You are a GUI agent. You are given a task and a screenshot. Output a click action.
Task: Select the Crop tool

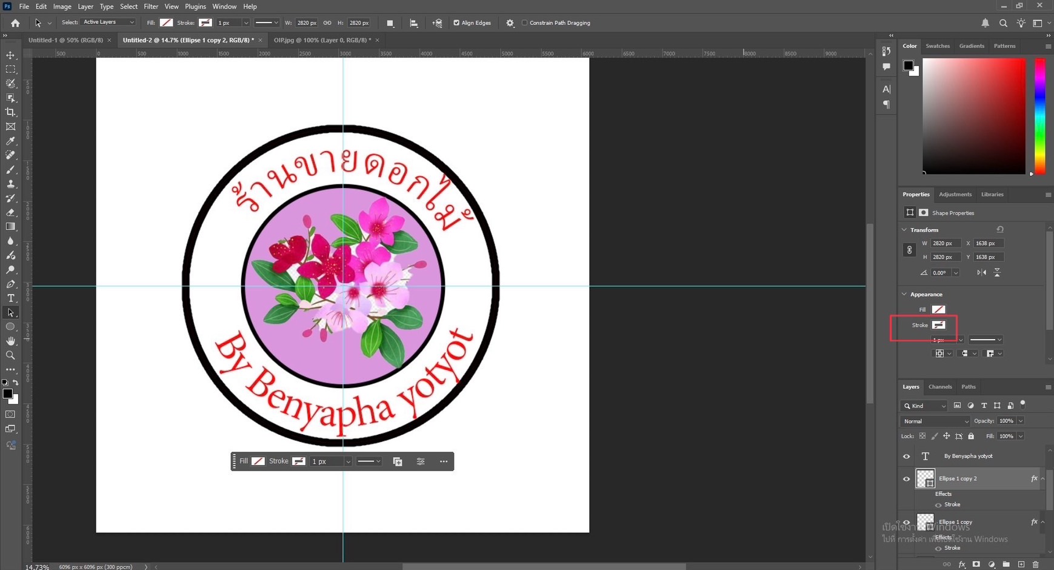pyautogui.click(x=10, y=112)
